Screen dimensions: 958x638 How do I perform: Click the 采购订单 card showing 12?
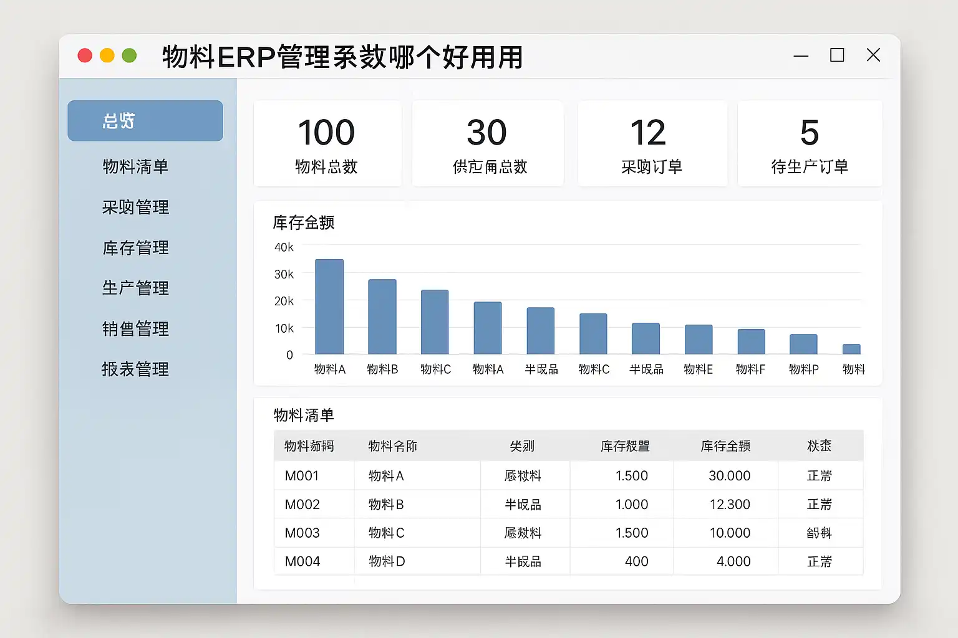pos(652,144)
